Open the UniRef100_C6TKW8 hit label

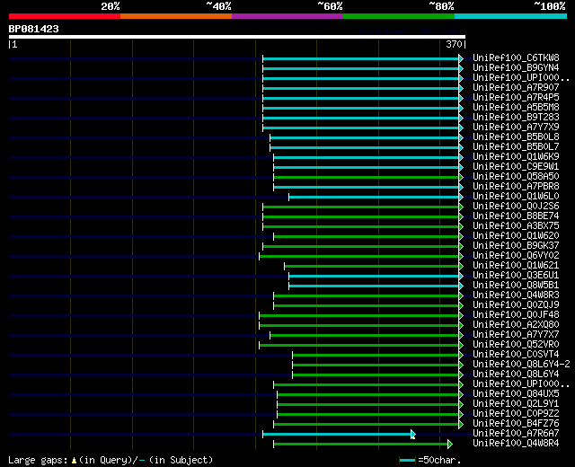[516, 57]
